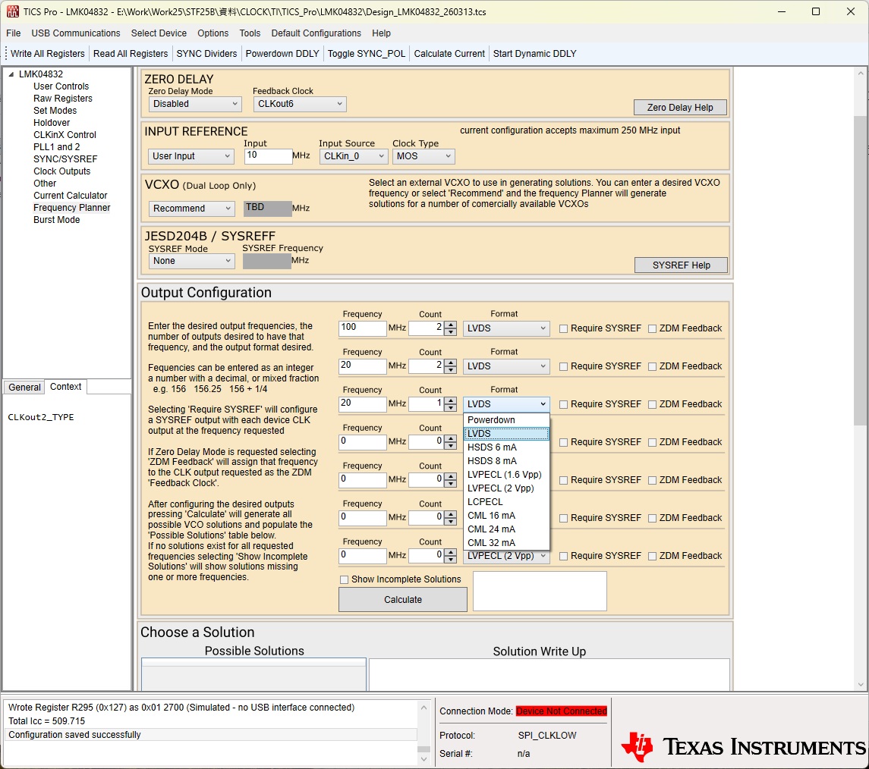
Task: Increase Count stepper for 100 MHz row
Action: [x=451, y=325]
